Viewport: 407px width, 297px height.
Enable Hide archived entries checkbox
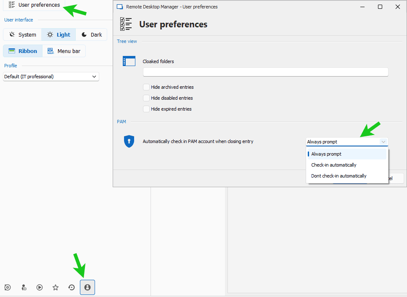click(x=146, y=87)
